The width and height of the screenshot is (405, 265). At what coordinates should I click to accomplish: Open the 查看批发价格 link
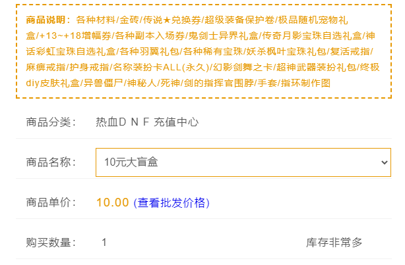click(171, 203)
